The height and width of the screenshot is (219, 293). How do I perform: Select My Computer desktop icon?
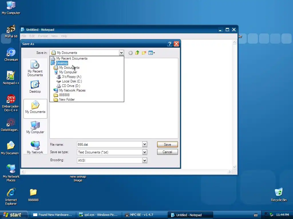pyautogui.click(x=11, y=8)
